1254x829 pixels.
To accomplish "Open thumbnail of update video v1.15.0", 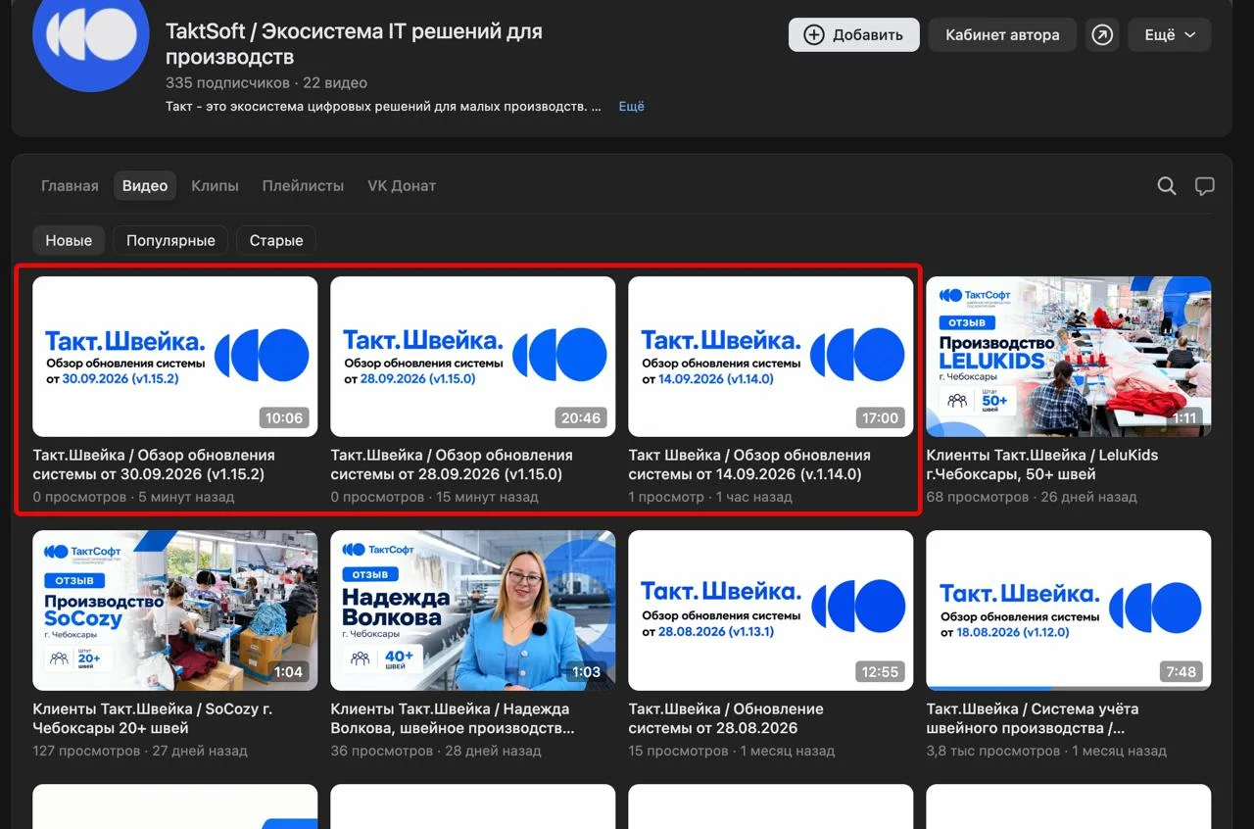I will tap(473, 357).
